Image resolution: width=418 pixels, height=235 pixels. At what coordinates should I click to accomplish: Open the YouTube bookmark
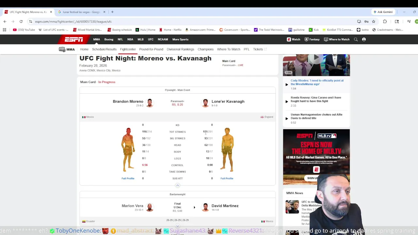tap(24, 30)
